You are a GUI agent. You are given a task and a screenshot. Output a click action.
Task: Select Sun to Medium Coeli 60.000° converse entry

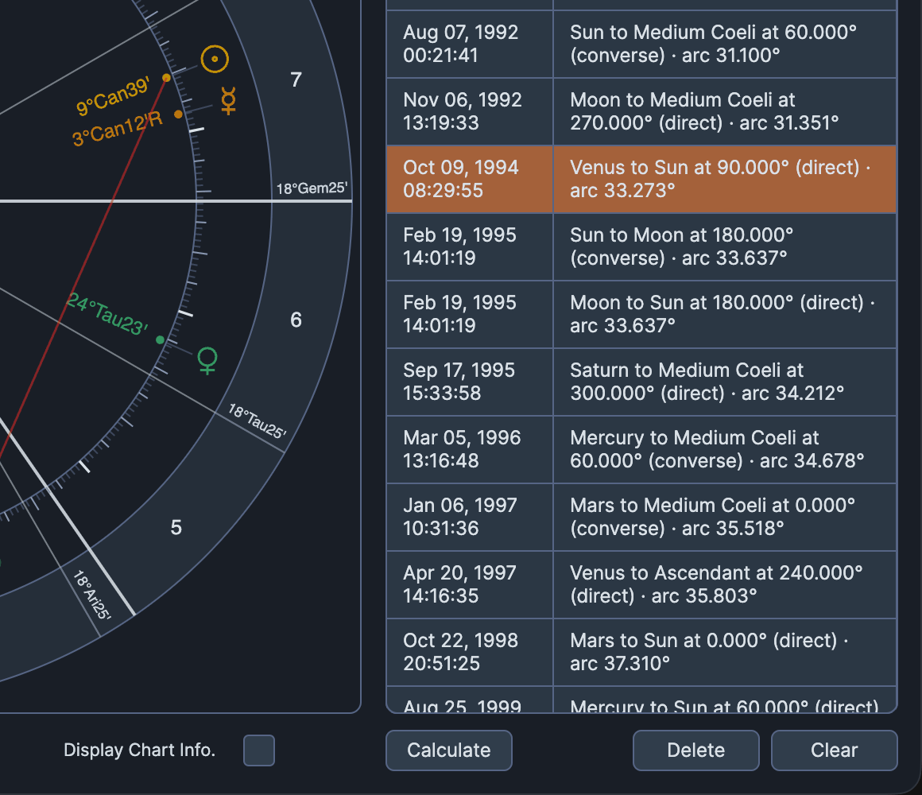(x=724, y=44)
